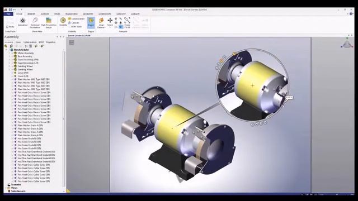Screen dimensions: 358x201
Task: Click the orange handle on Digger ring
Action: click(x=221, y=61)
